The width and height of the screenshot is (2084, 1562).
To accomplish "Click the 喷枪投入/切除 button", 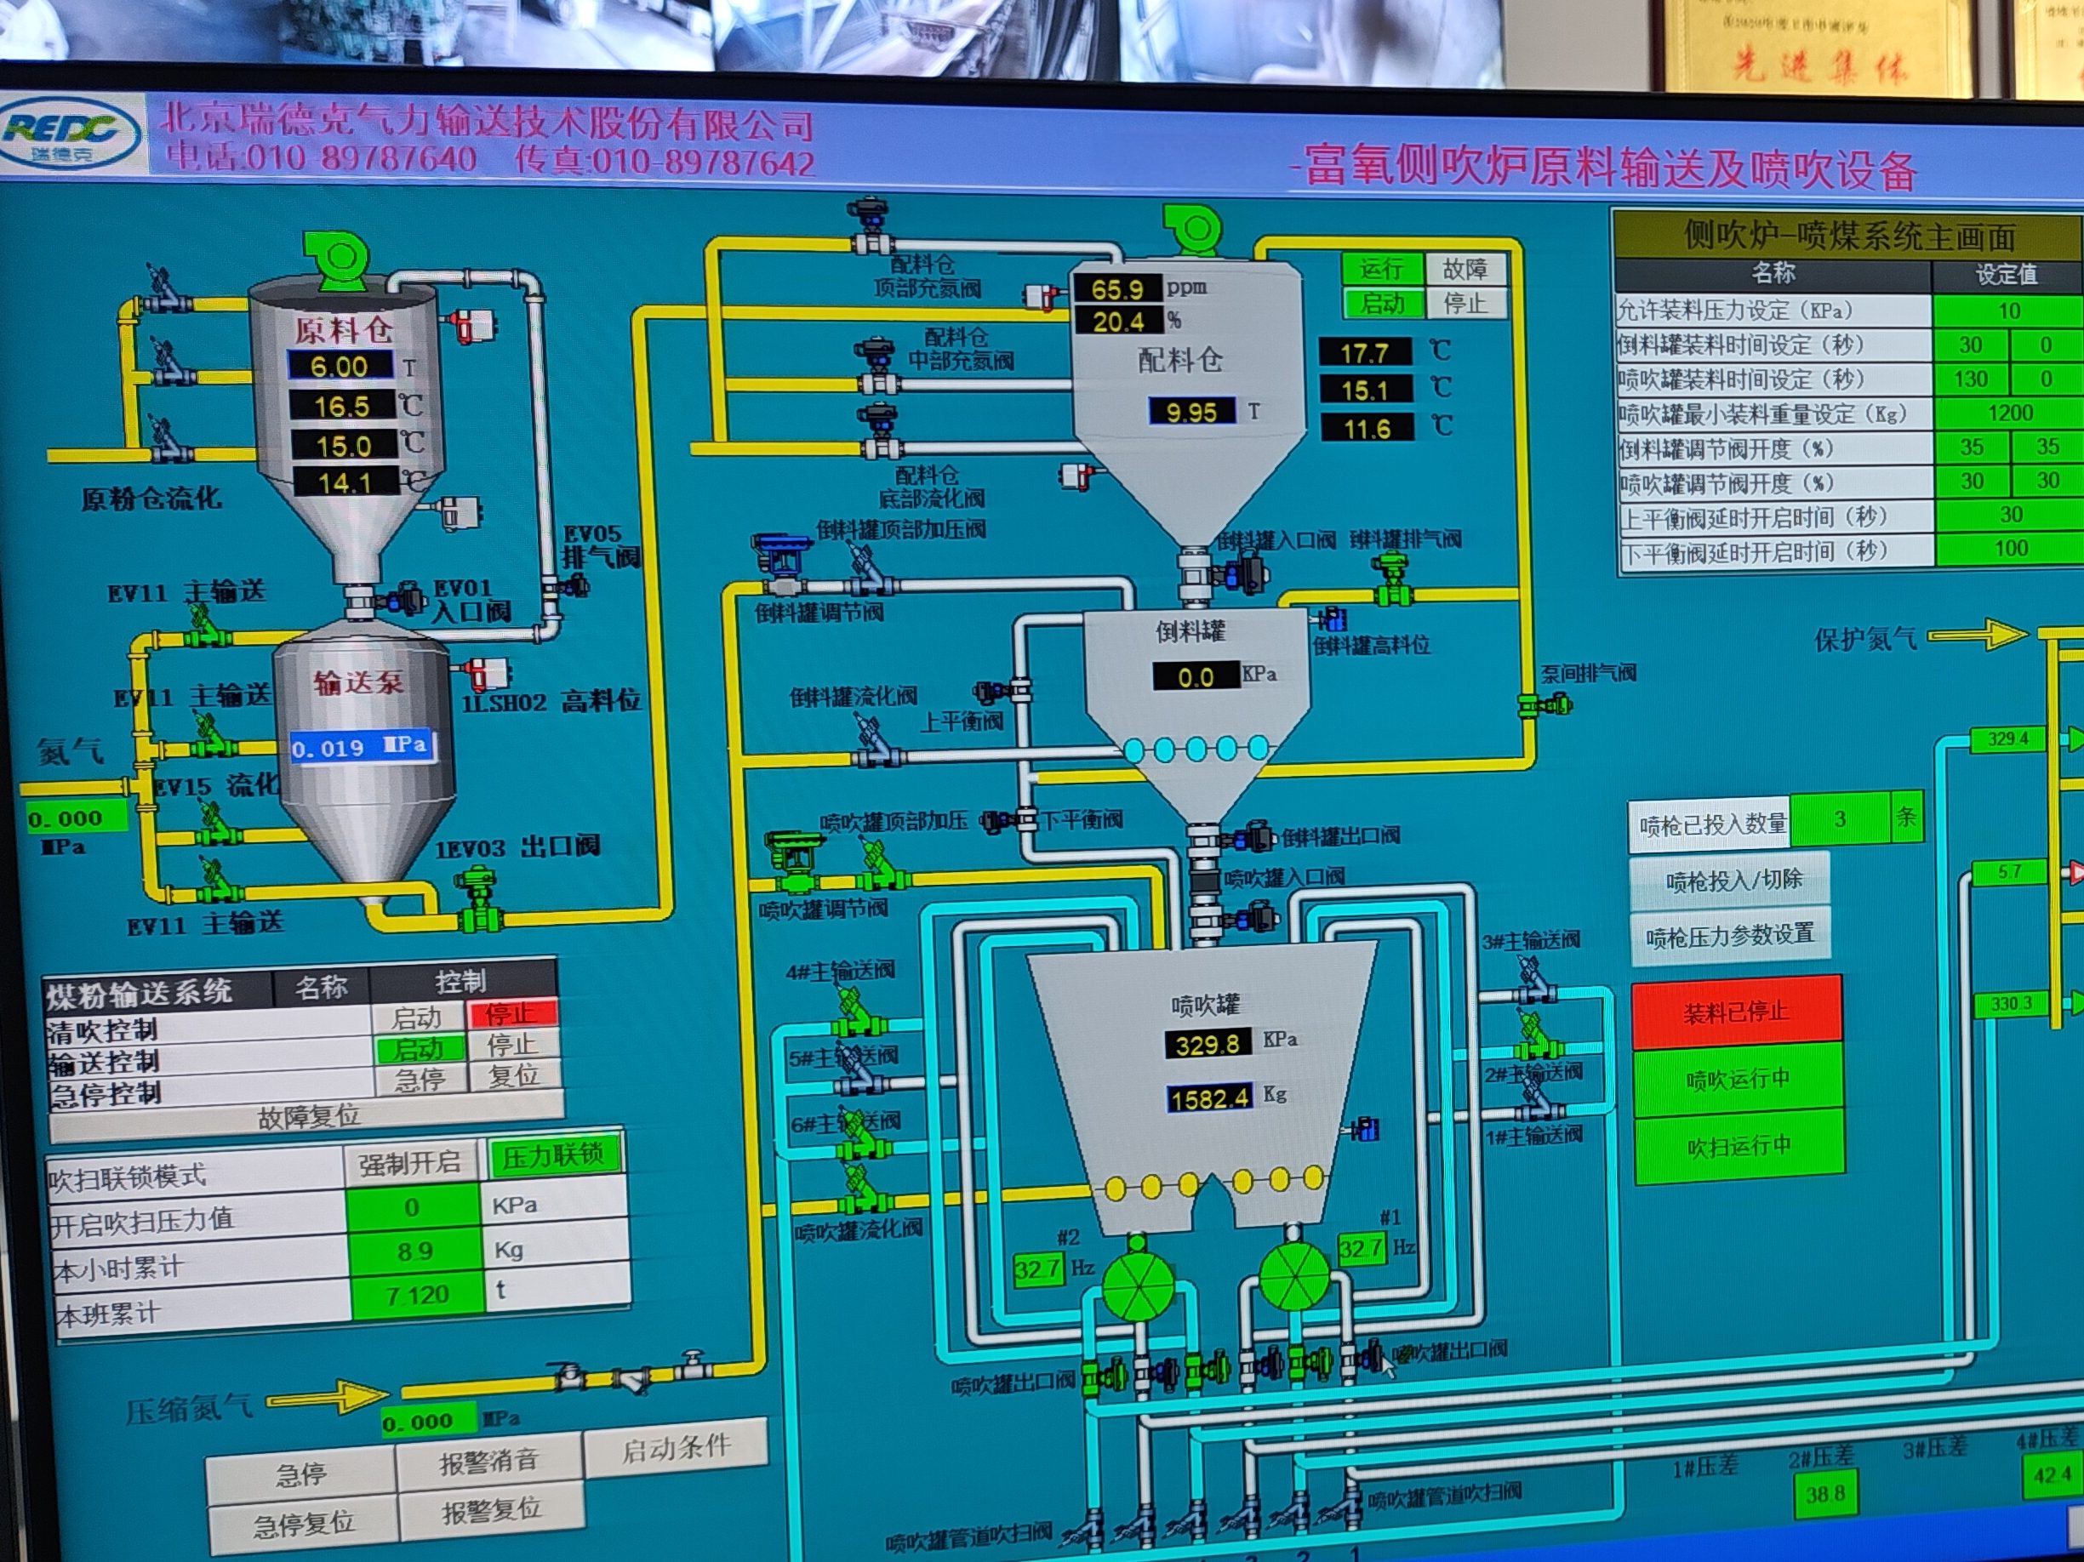I will coord(1732,880).
